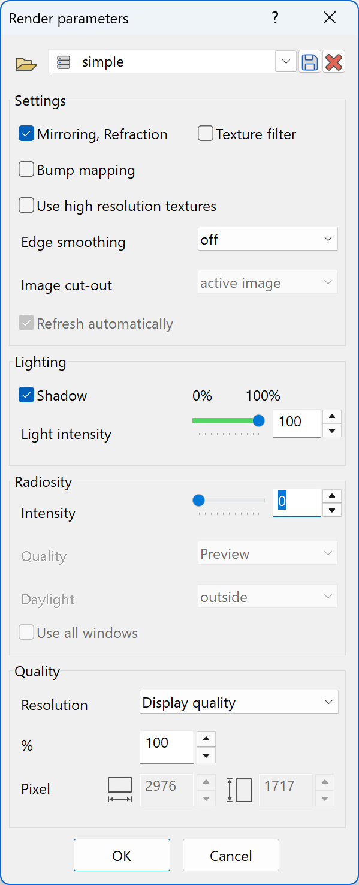The image size is (359, 885).
Task: Click the quality percentage field showing 100
Action: click(167, 747)
